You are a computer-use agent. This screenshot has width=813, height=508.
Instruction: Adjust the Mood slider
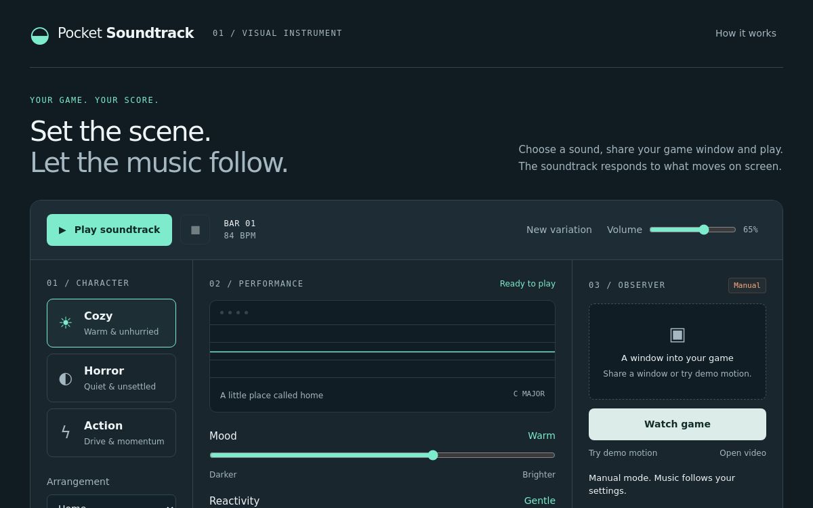coord(382,455)
